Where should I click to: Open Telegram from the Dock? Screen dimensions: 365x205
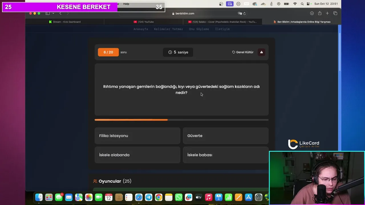point(149,197)
